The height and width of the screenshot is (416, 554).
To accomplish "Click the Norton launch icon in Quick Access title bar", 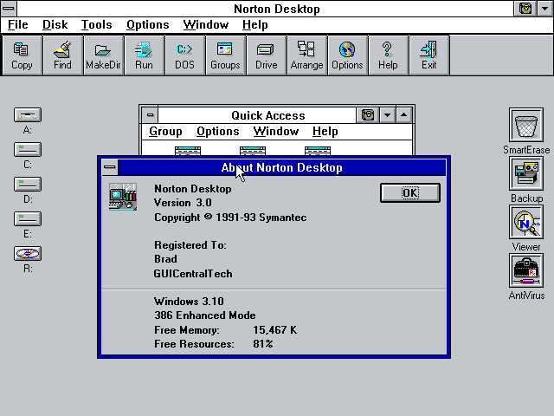I will tap(368, 115).
